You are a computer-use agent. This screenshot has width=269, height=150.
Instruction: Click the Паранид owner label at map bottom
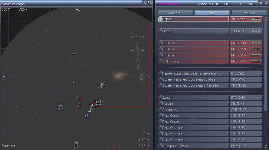[8, 146]
